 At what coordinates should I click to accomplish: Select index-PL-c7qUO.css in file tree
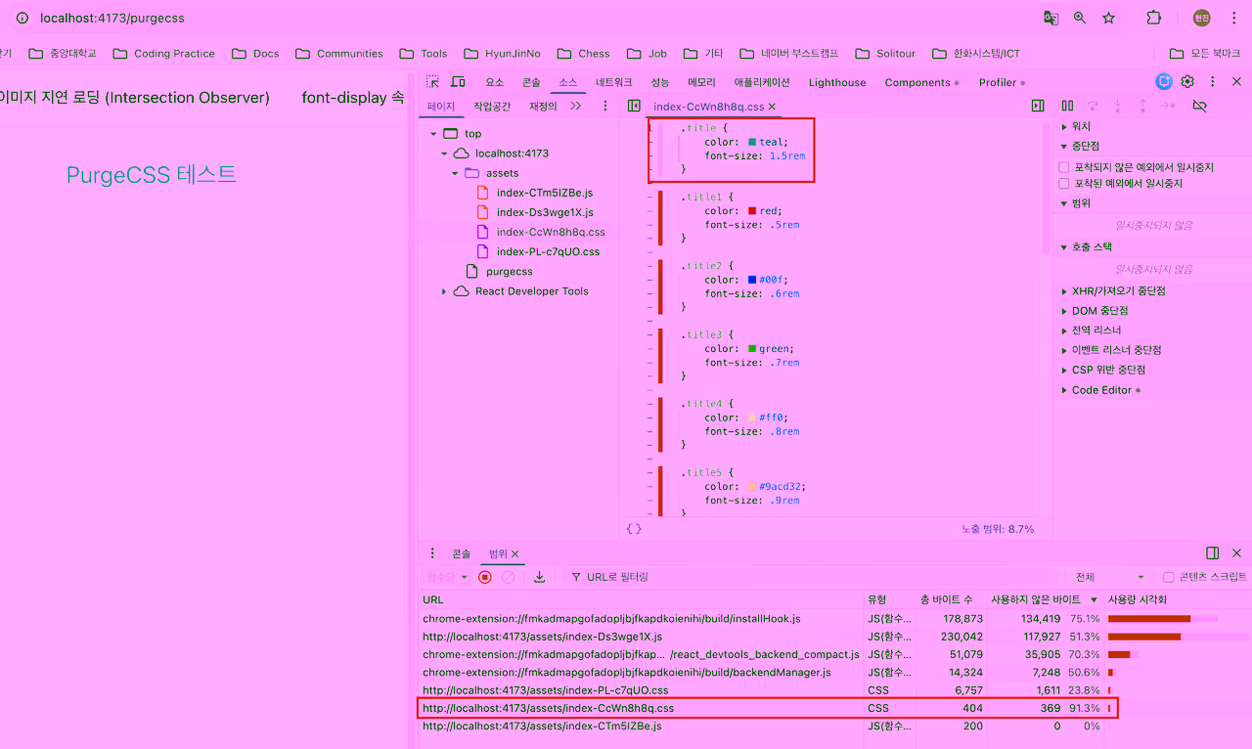(548, 251)
